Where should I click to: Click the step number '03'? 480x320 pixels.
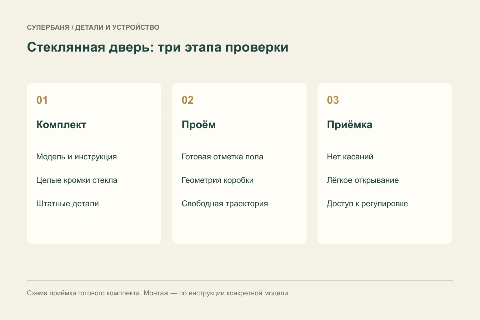point(333,100)
